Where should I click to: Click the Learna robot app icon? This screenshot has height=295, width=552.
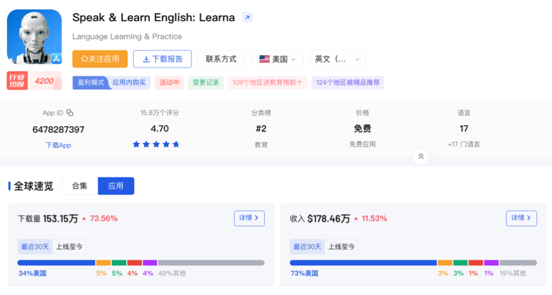pyautogui.click(x=34, y=37)
